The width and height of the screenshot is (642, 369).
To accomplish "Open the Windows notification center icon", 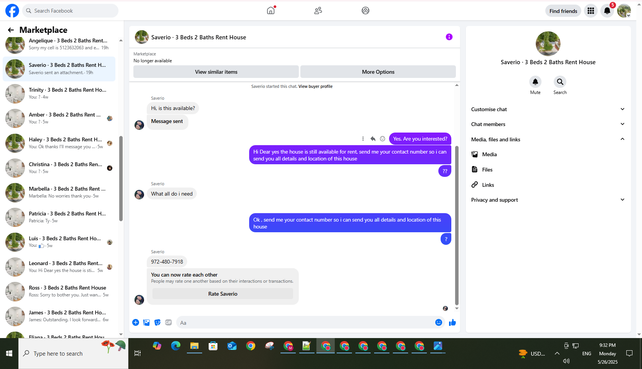I will coord(629,354).
